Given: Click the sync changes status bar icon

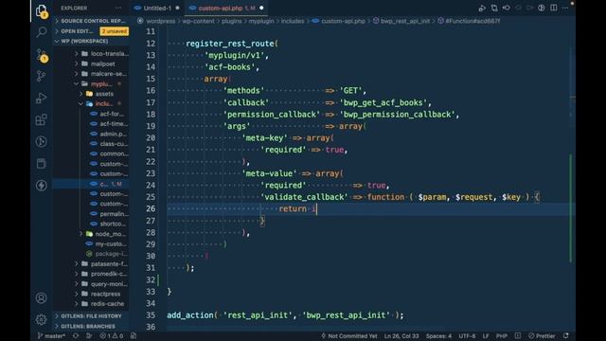Looking at the screenshot, I should (x=76, y=336).
